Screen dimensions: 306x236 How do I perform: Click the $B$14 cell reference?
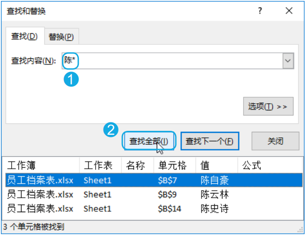click(170, 209)
